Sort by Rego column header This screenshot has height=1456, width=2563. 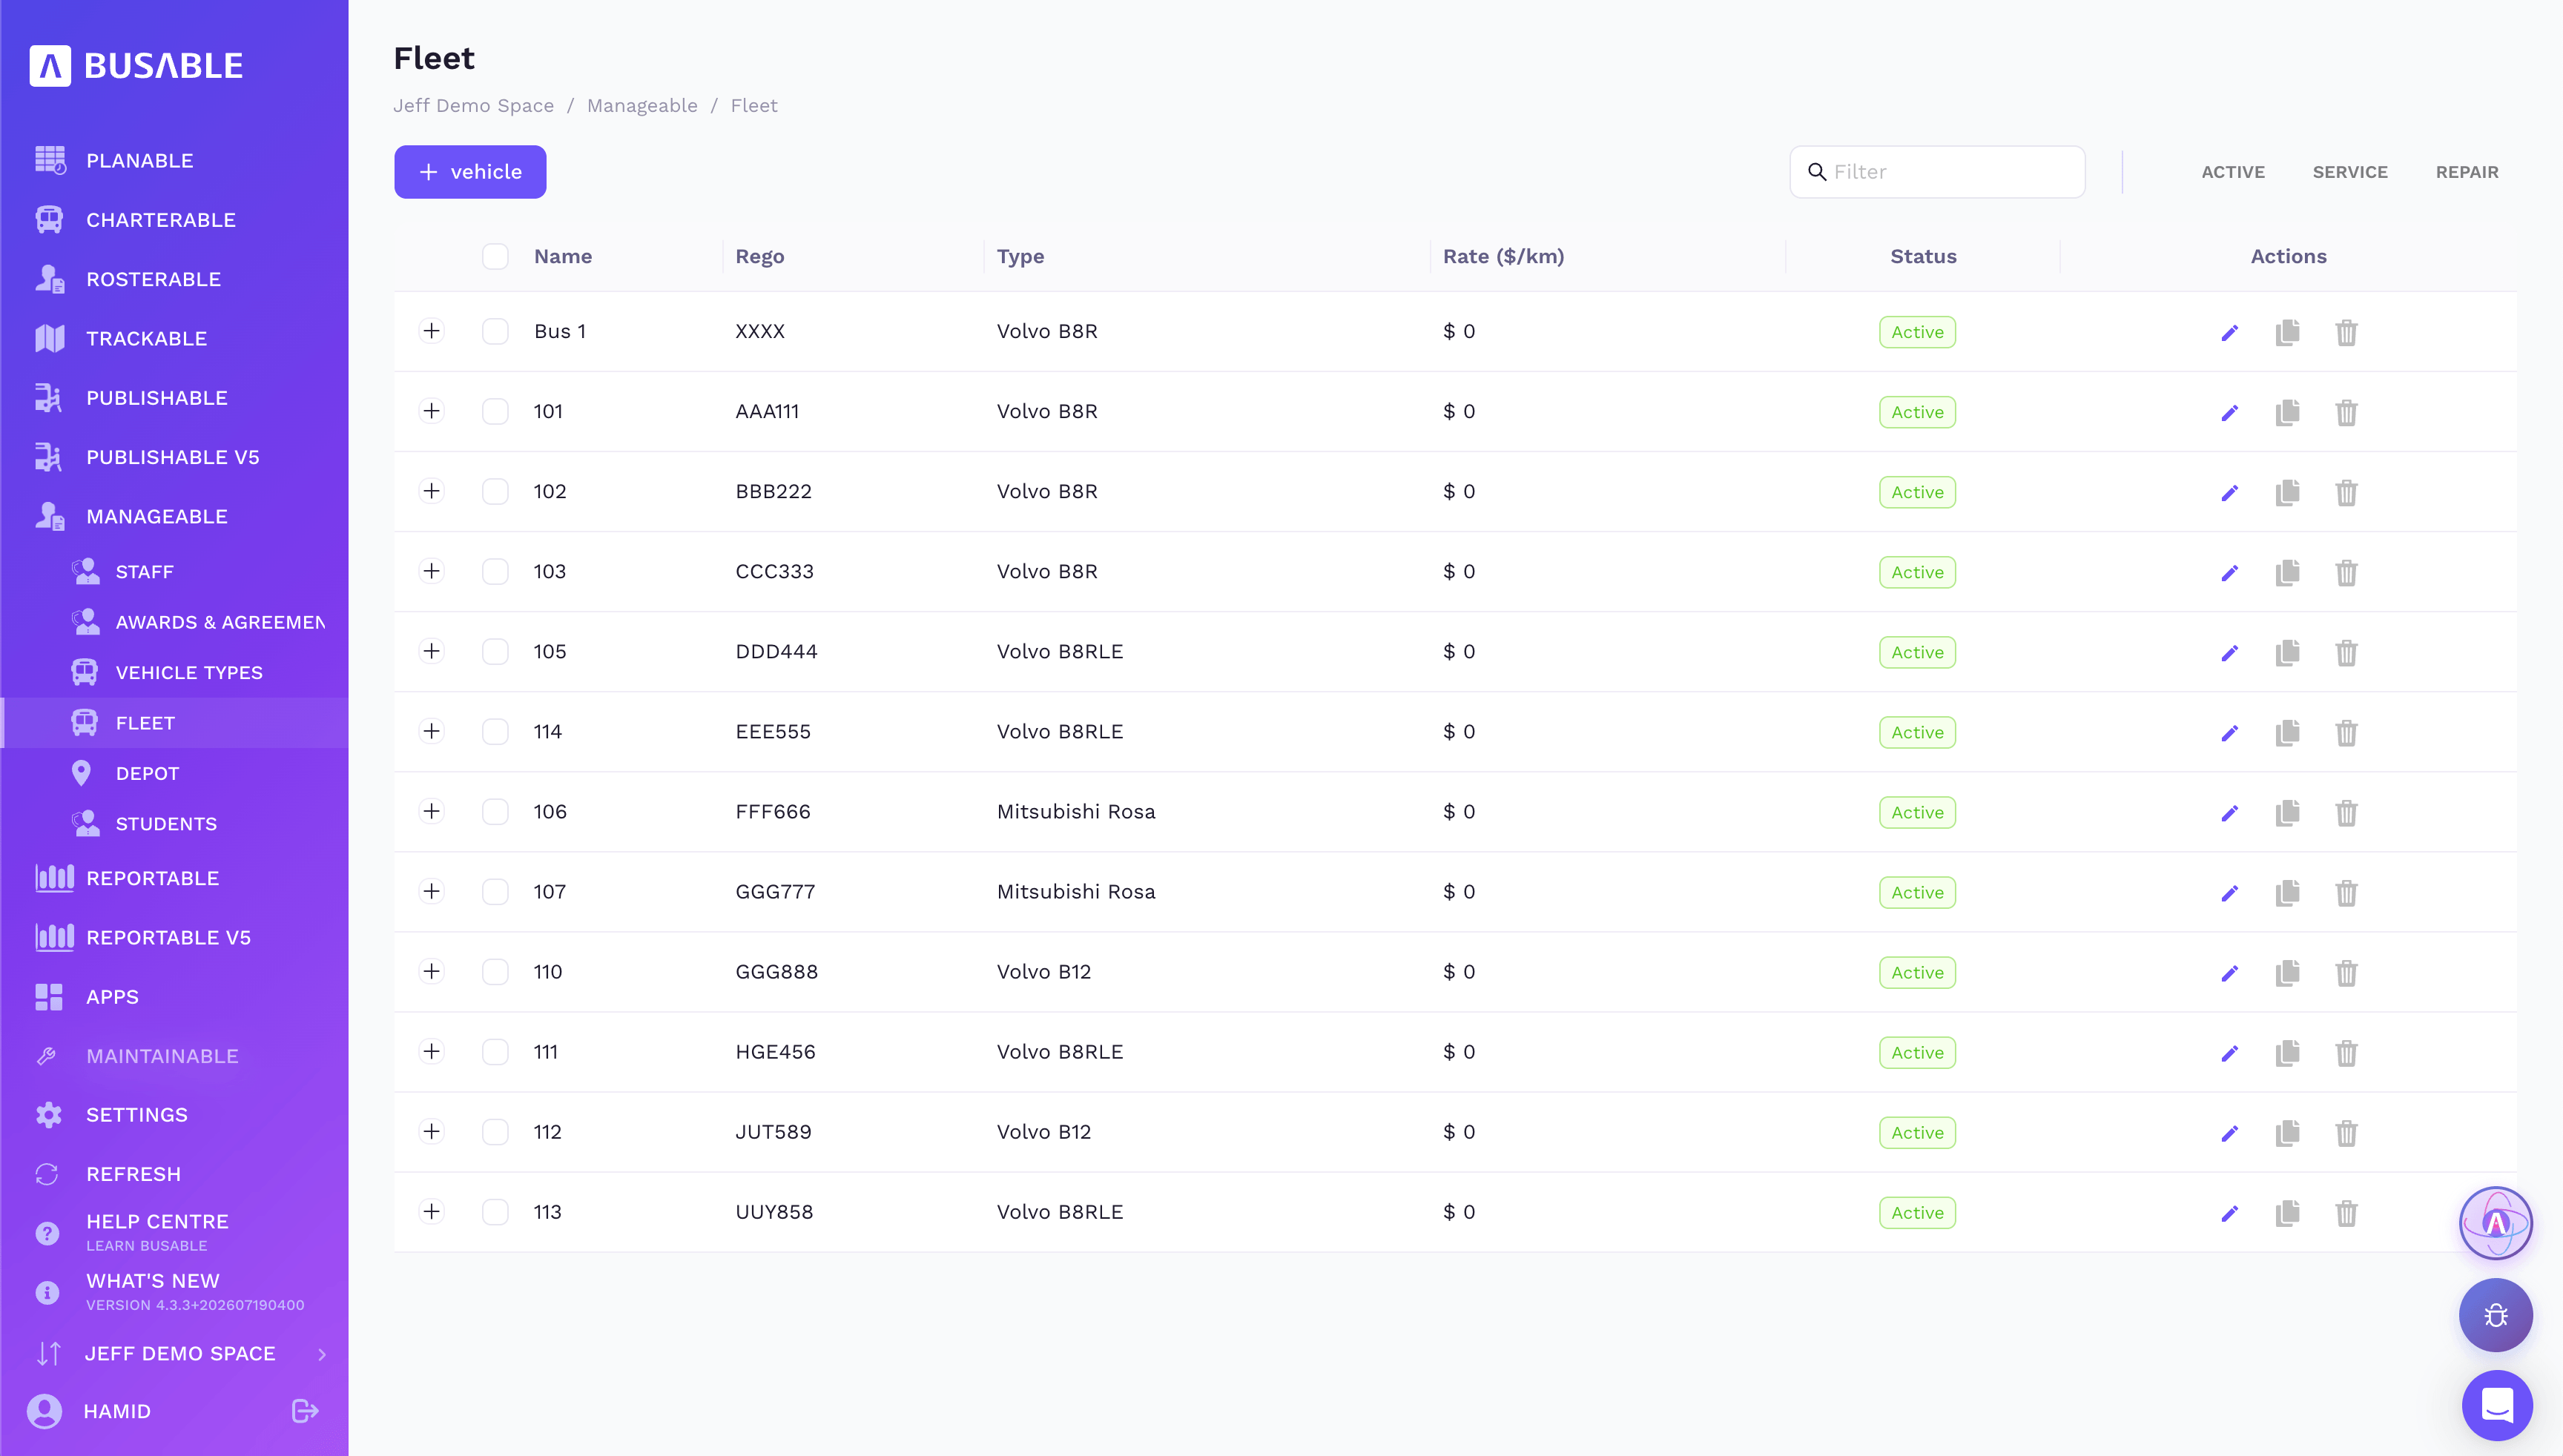pyautogui.click(x=759, y=256)
